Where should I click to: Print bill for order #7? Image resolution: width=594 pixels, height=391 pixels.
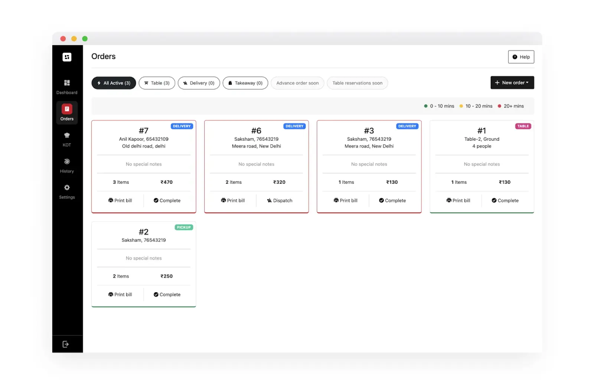click(120, 200)
